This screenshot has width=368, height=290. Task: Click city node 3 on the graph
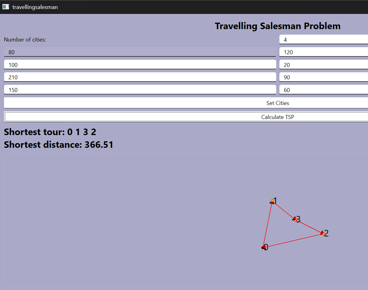pyautogui.click(x=295, y=219)
